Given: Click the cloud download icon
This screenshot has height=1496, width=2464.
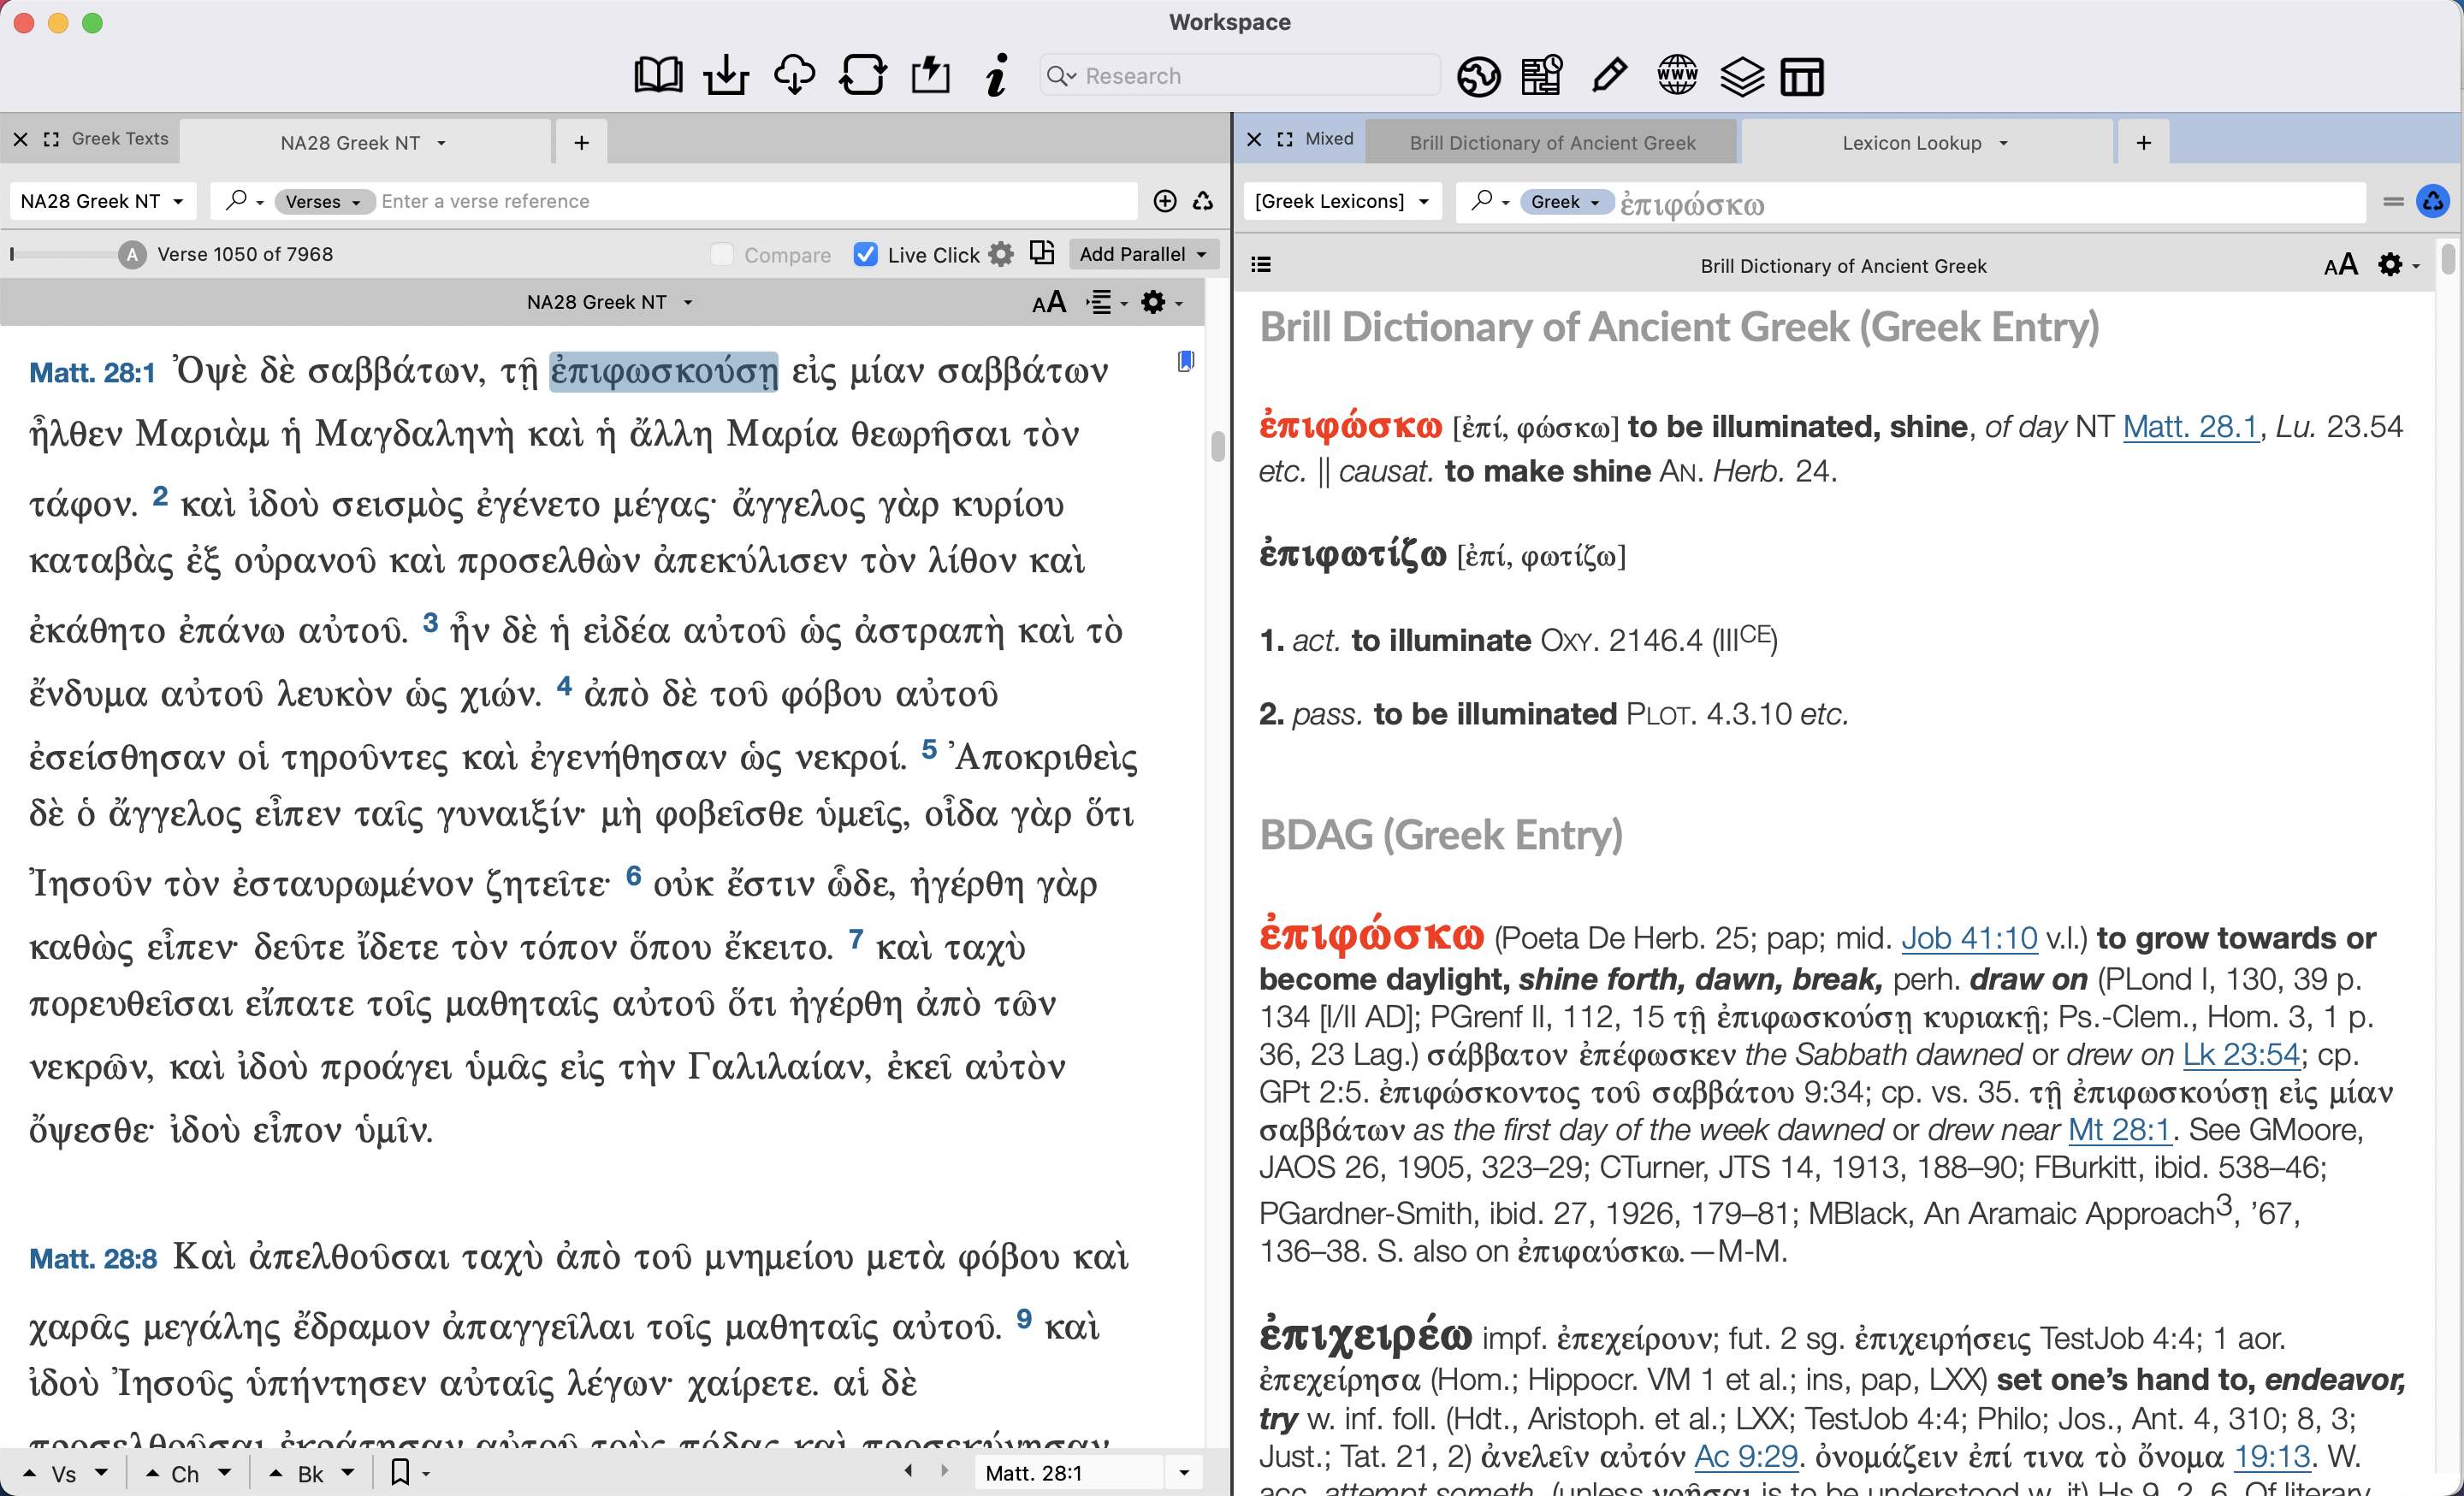Looking at the screenshot, I should click(x=794, y=76).
